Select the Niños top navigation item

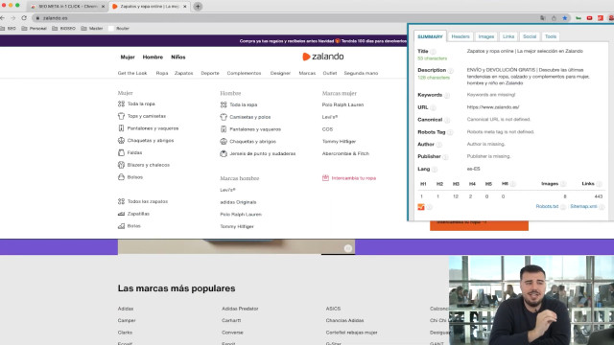point(178,57)
